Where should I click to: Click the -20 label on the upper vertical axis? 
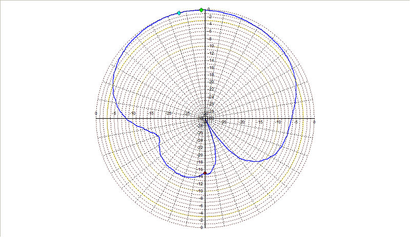click(x=211, y=82)
